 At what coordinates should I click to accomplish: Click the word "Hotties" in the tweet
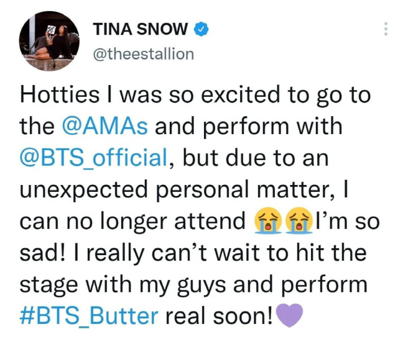pos(60,95)
